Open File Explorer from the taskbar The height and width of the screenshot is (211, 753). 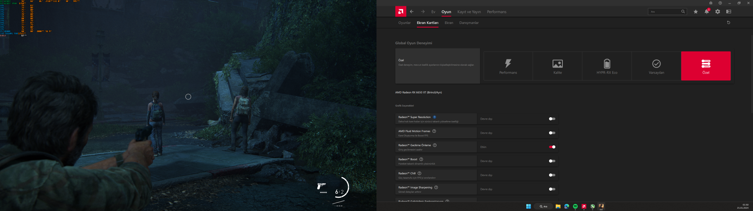click(558, 206)
